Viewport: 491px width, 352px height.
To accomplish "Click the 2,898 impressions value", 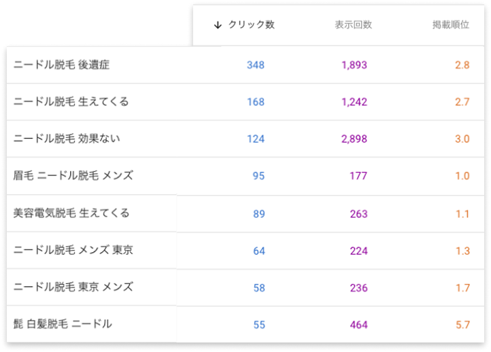I will pyautogui.click(x=354, y=139).
